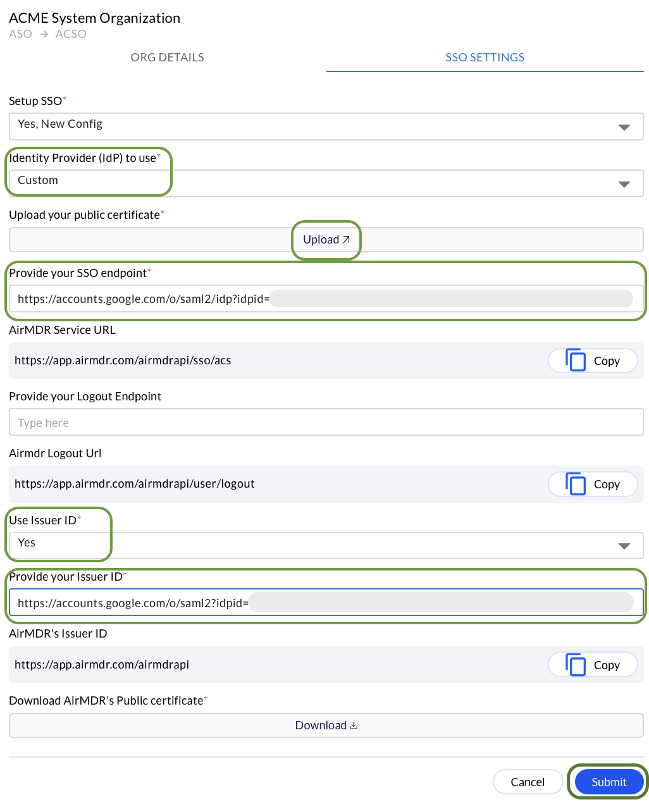This screenshot has width=649, height=802.
Task: Copy the Airmdr Logout Url
Action: (592, 484)
